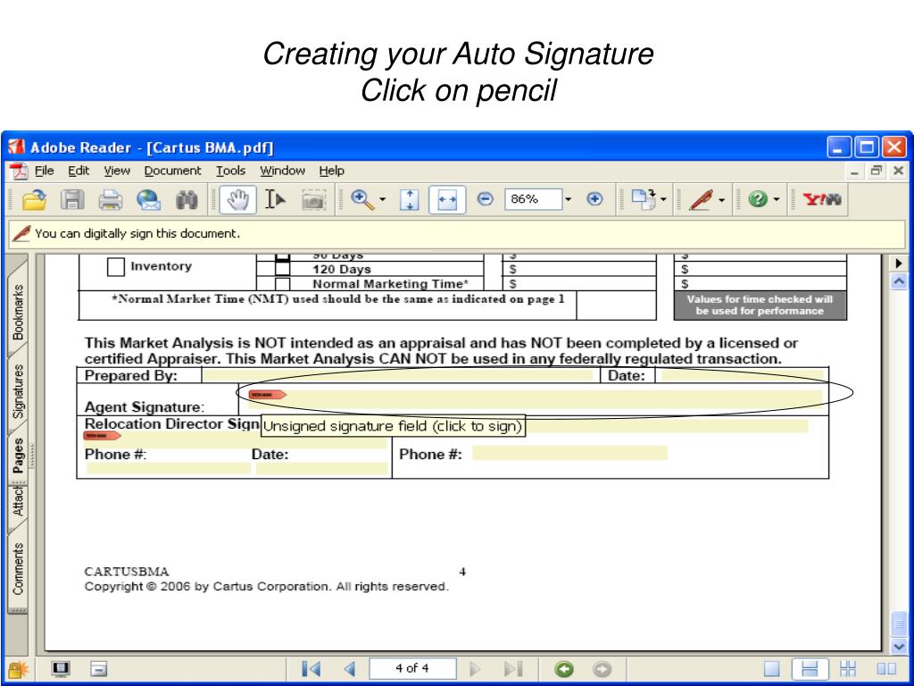914x686 pixels.
Task: Open the View menu
Action: pos(117,171)
